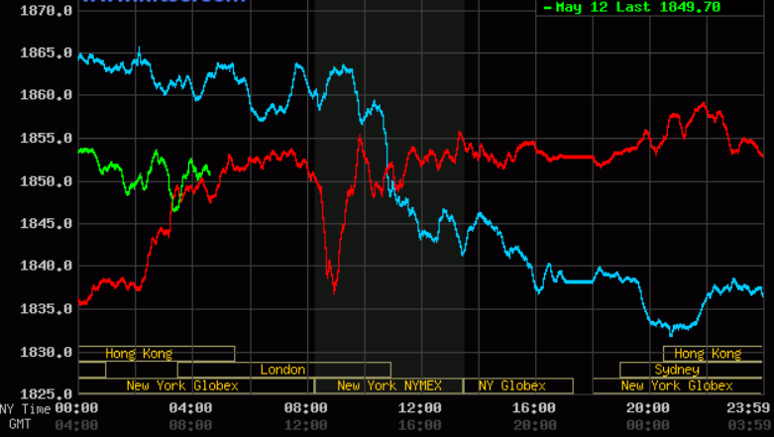
Task: Open the kitco.com watermark link
Action: [x=164, y=3]
